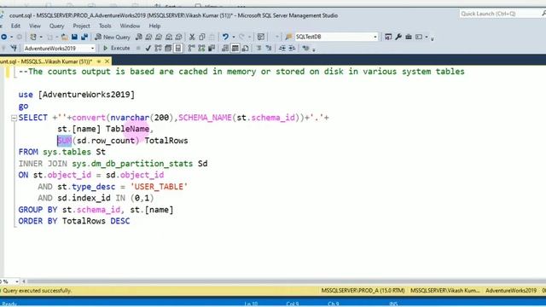
Task: Click the Analysis Services MDX Query icon
Action: click(x=148, y=37)
